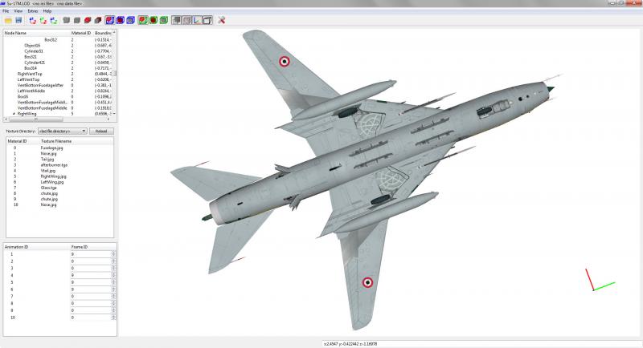Increment Frame ID spinner for animation 1
This screenshot has height=348, width=643.
(x=113, y=253)
